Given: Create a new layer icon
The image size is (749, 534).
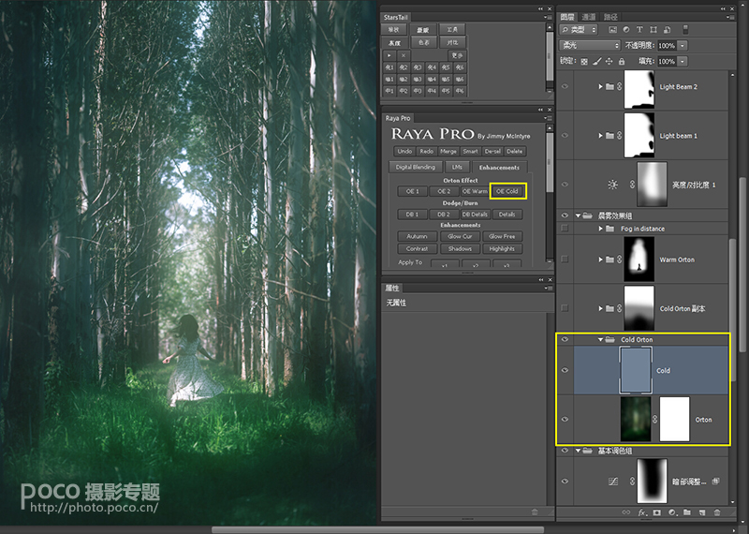Looking at the screenshot, I should coord(701,512).
